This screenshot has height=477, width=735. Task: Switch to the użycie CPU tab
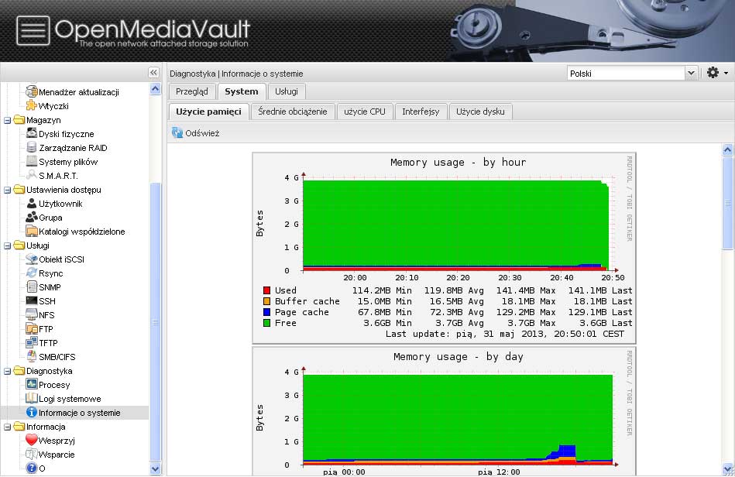point(365,112)
